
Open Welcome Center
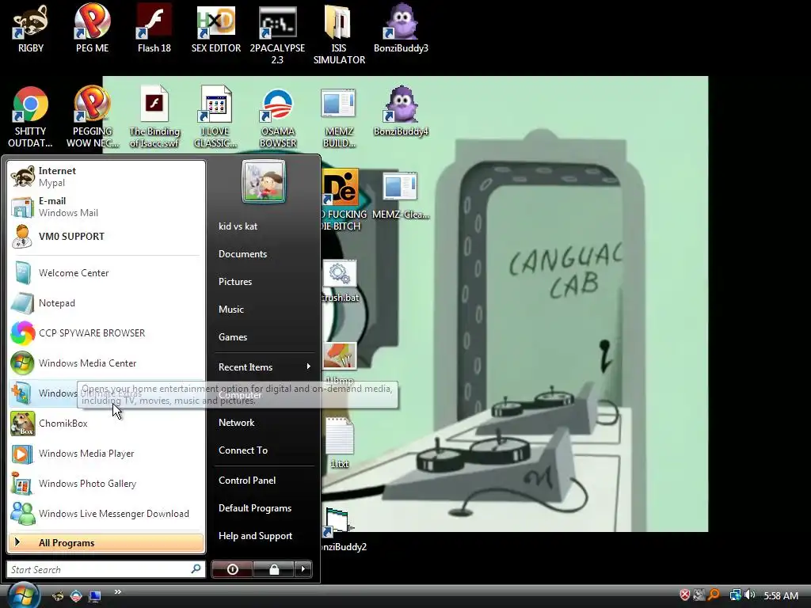106,273
